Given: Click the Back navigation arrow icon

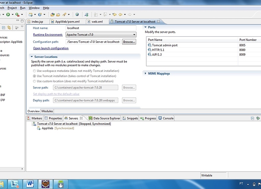Looking at the screenshot, I should click(x=120, y=14).
